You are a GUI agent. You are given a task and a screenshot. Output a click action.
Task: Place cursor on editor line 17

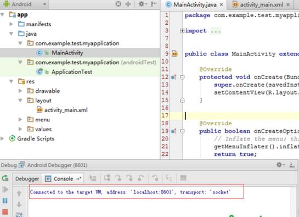pyautogui.click(x=241, y=116)
